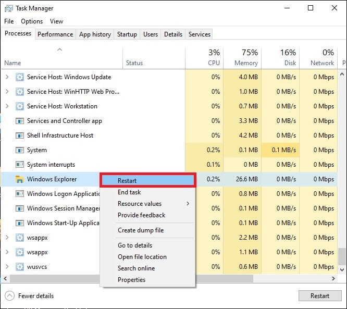Switch to the Startup tab
Image resolution: width=347 pixels, height=309 pixels.
tap(127, 34)
